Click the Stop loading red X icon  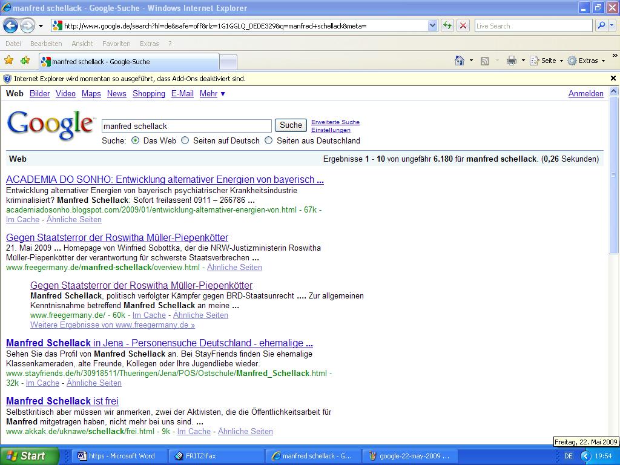(463, 25)
